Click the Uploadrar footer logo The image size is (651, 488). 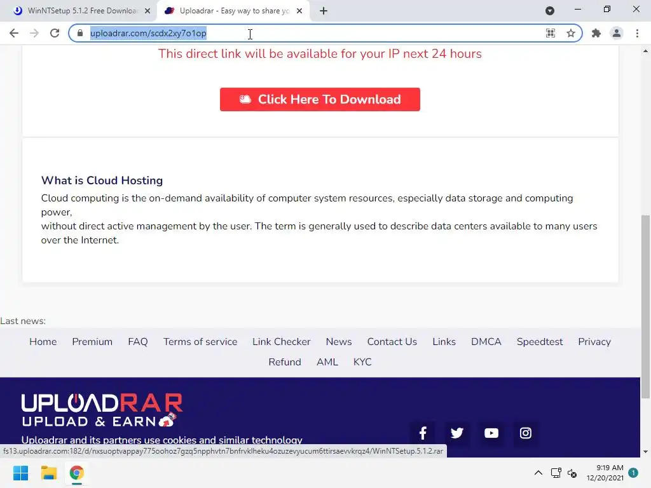click(x=102, y=410)
